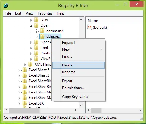The height and width of the screenshot is (124, 146).
Task: Click right arrow of tree horizontal scrollbar
Action: pos(76,110)
